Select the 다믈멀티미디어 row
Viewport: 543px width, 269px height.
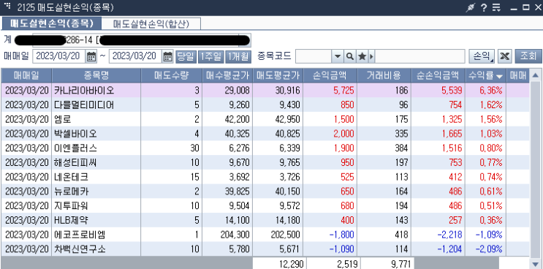[x=265, y=105]
